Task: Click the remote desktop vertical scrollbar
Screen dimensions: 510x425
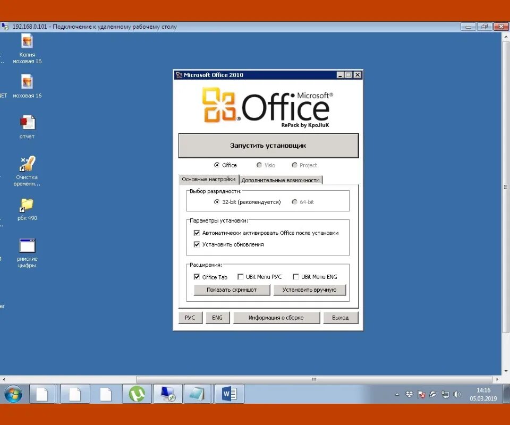Action: click(x=505, y=187)
